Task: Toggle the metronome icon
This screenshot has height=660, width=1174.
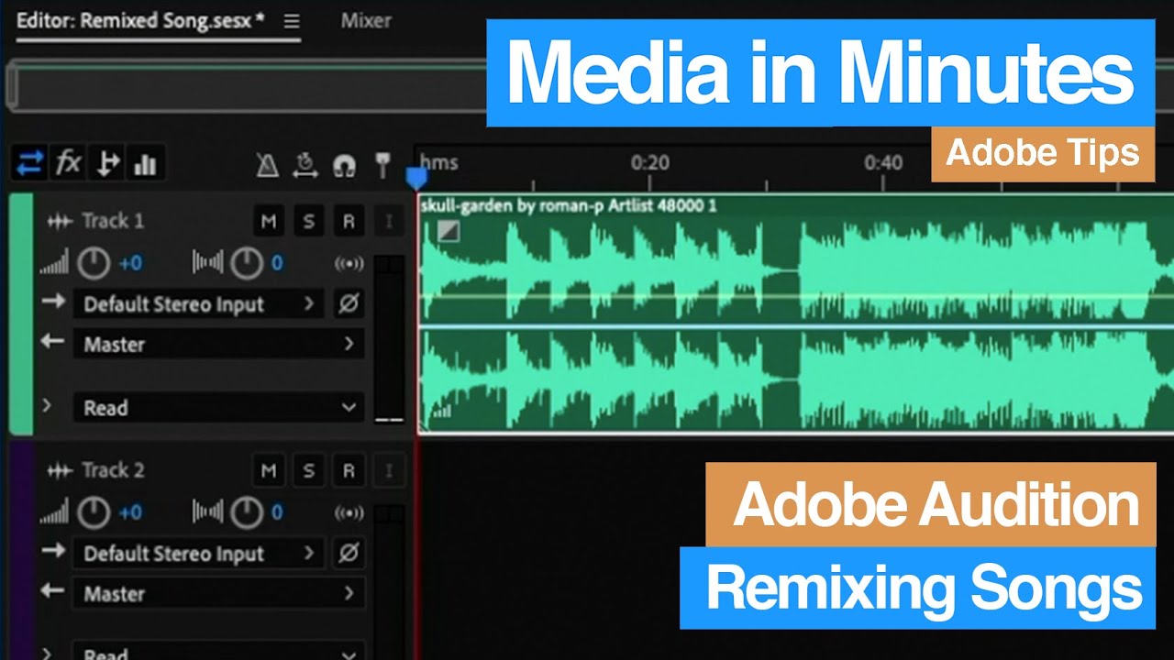Action: tap(267, 165)
